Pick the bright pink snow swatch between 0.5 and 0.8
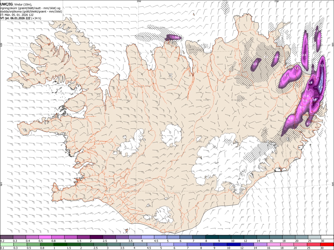 point(45,237)
